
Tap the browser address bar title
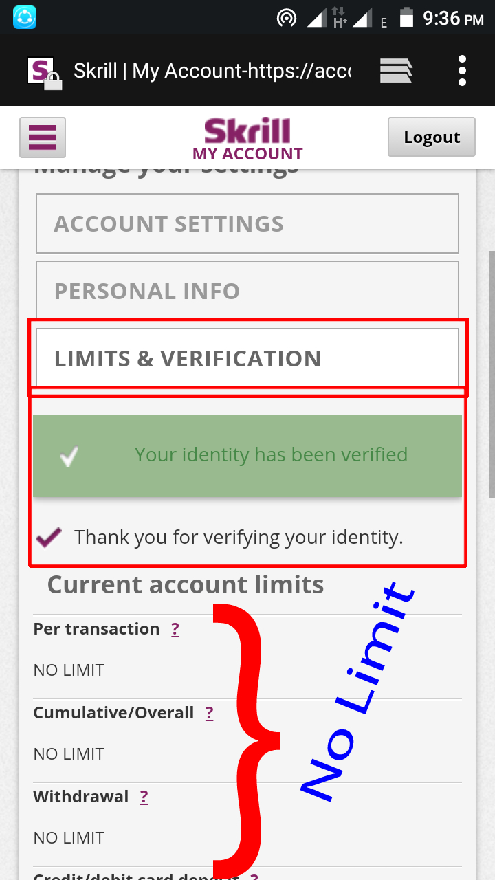[212, 70]
